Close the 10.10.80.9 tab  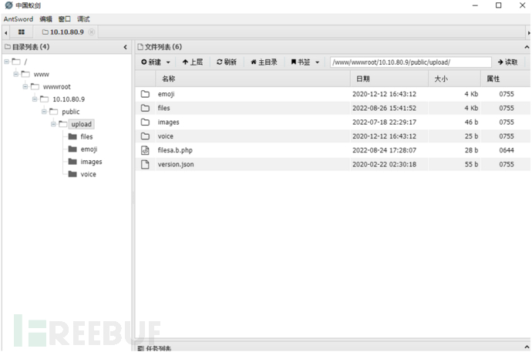point(91,32)
